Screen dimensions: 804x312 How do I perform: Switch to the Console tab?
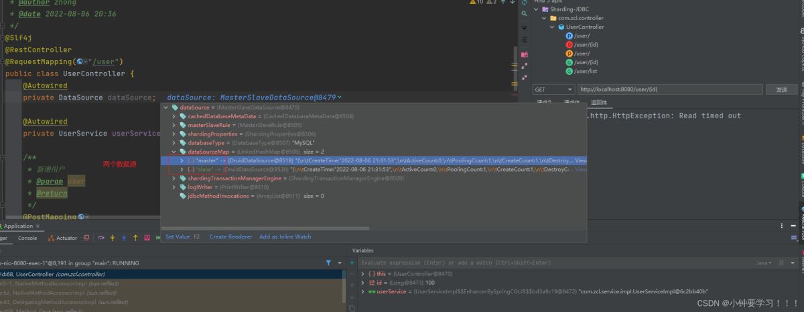pyautogui.click(x=27, y=239)
